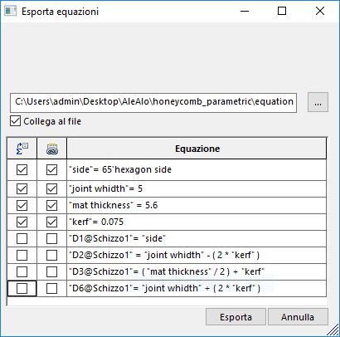Uncheck link box for "kerf"= 0.075
The image size is (340, 337).
click(51, 222)
